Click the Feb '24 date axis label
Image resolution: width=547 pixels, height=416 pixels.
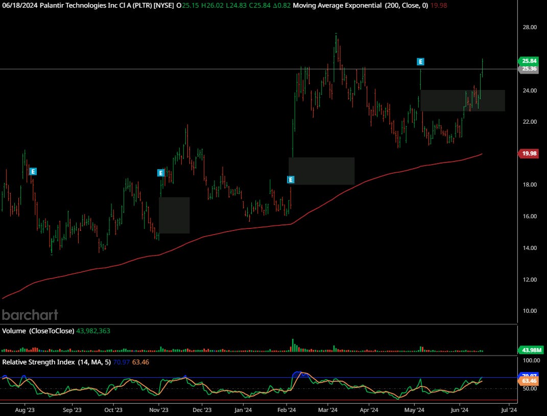tap(287, 410)
